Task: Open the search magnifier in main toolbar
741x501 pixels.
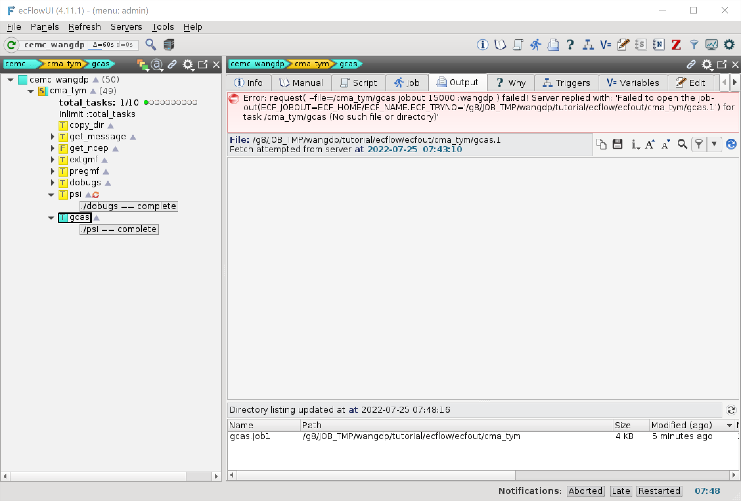Action: coord(151,45)
